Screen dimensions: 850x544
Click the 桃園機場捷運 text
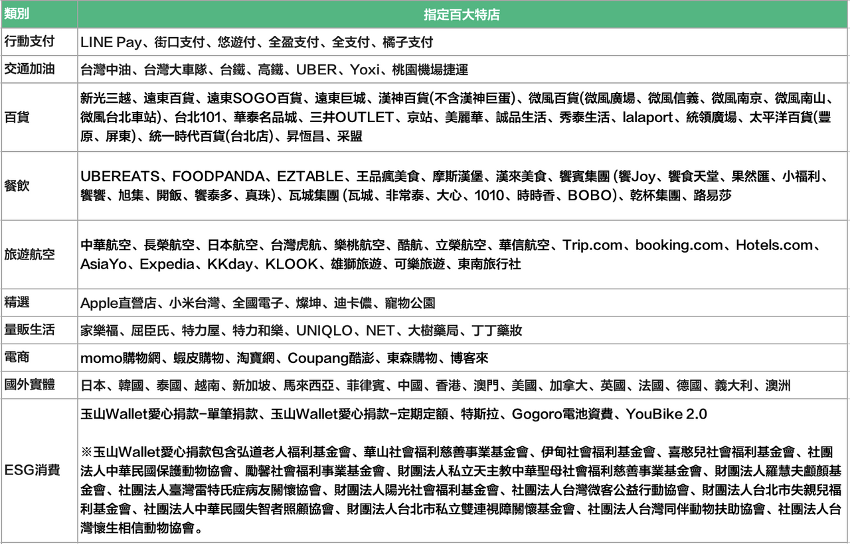tap(430, 70)
